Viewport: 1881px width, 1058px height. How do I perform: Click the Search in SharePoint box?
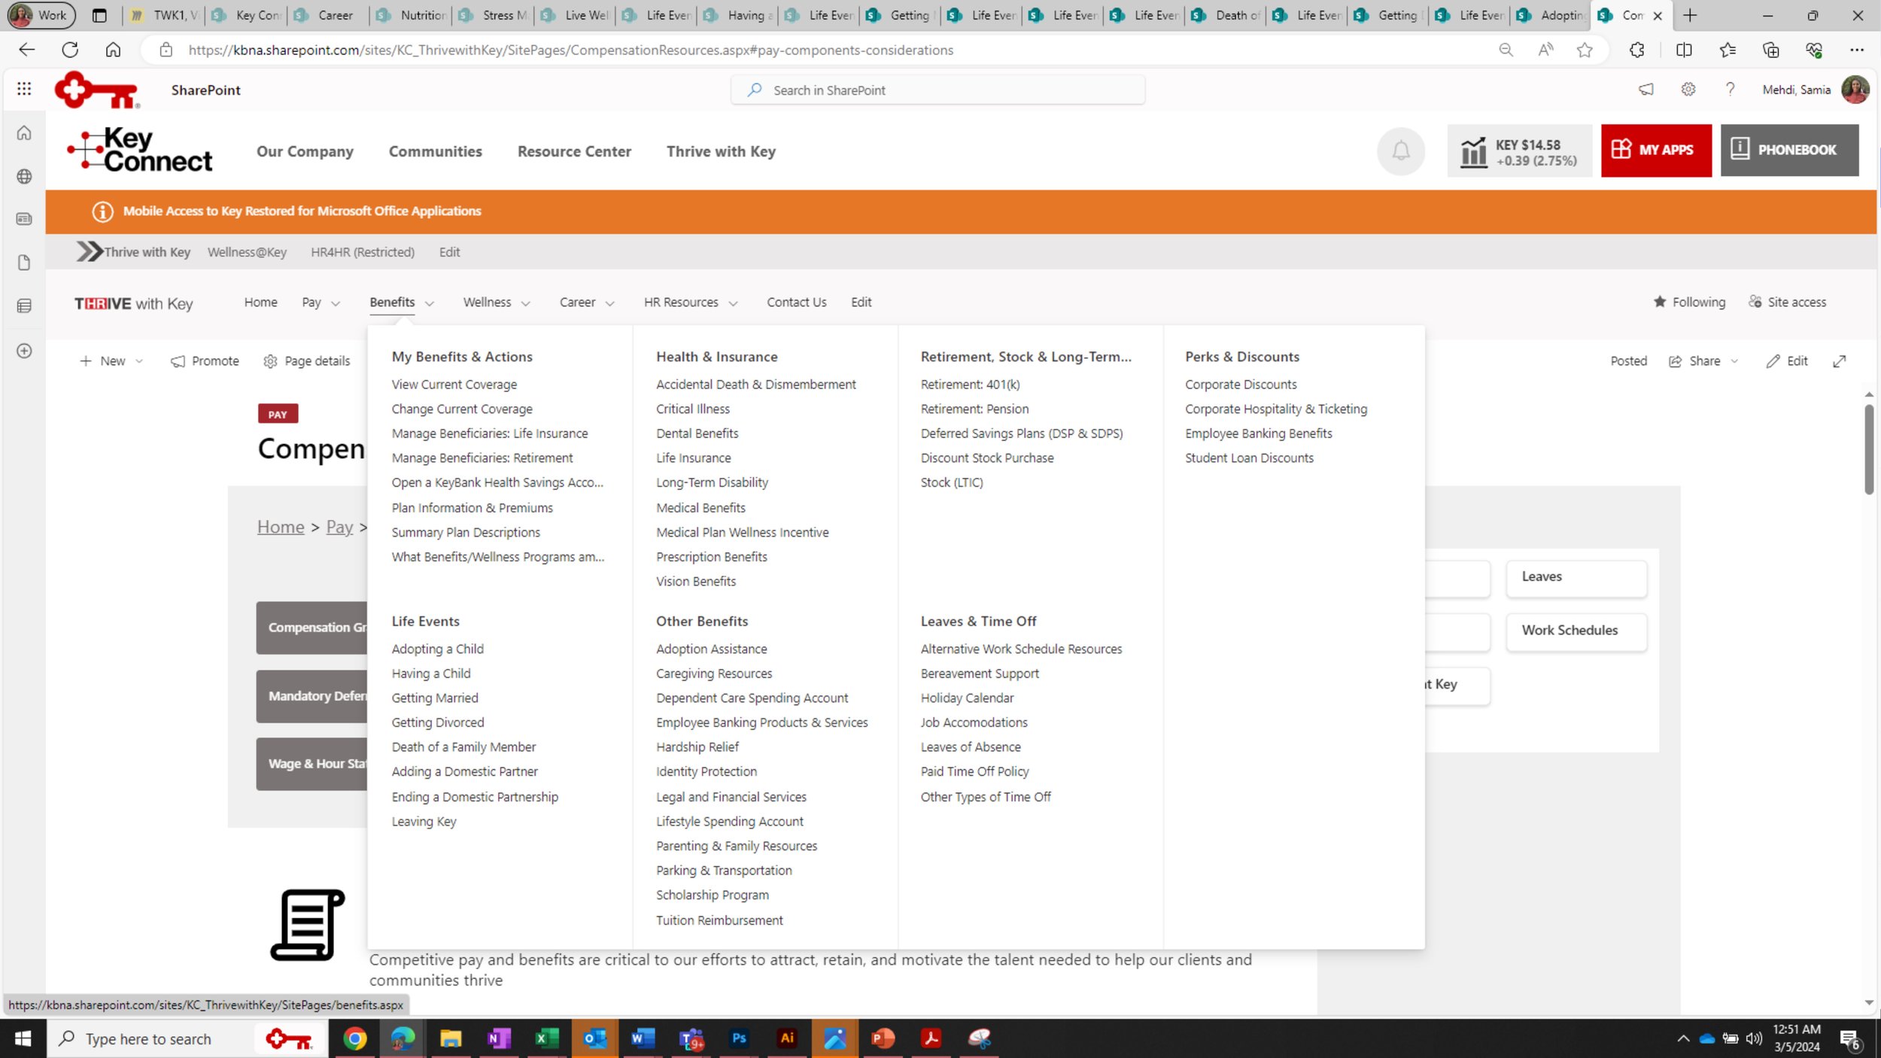coord(937,90)
